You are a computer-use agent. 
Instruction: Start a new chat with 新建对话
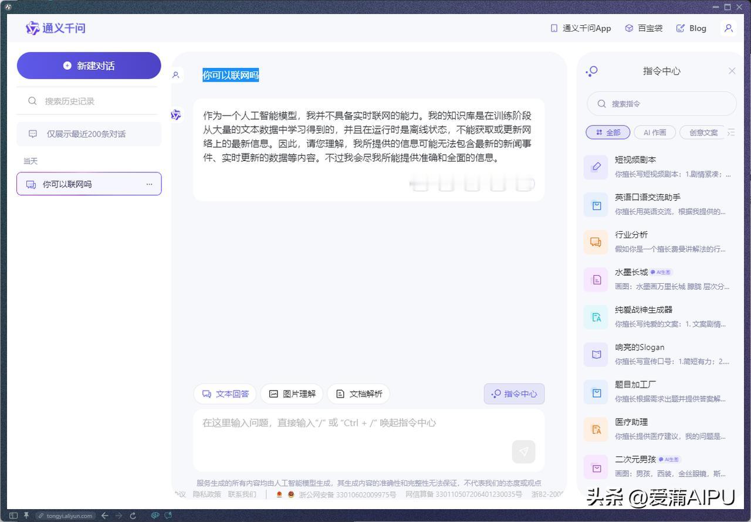coord(89,66)
